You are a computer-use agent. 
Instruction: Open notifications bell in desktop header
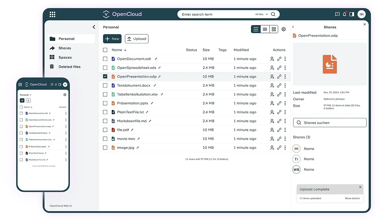pos(345,14)
